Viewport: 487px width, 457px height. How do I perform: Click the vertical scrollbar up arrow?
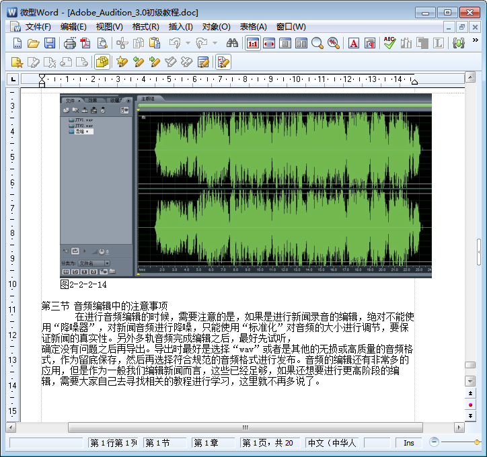coord(470,77)
